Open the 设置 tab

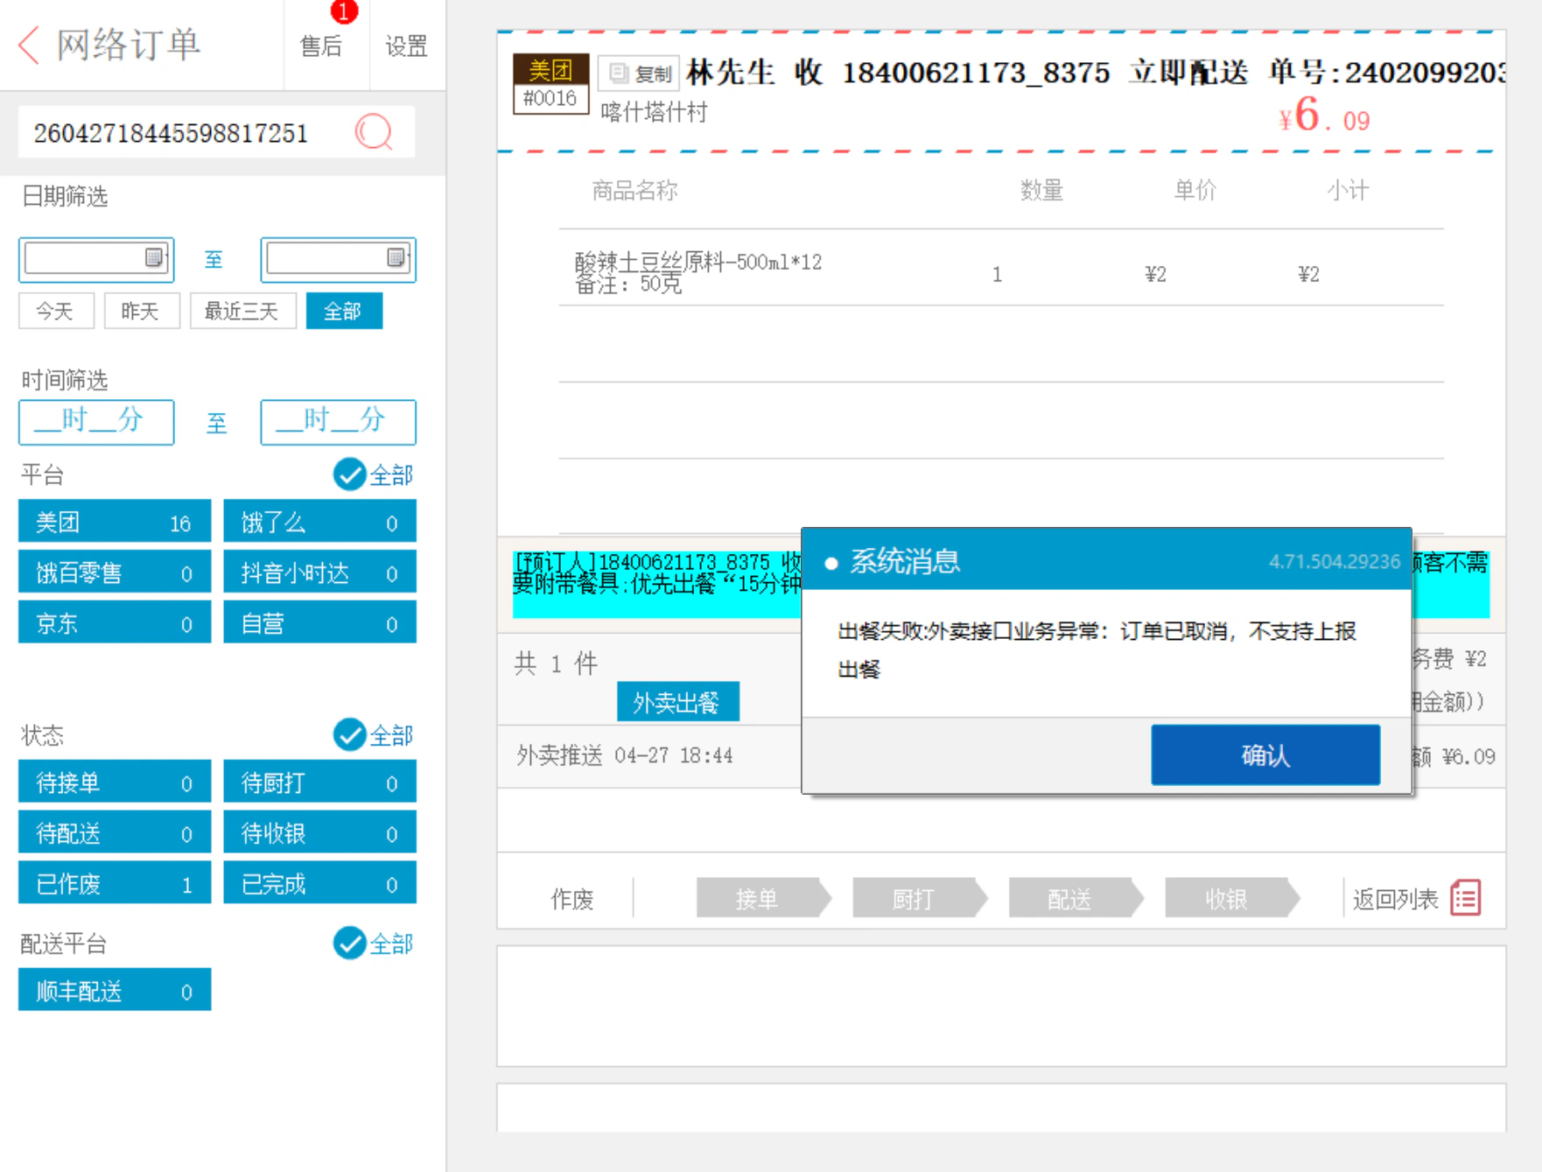coord(407,46)
